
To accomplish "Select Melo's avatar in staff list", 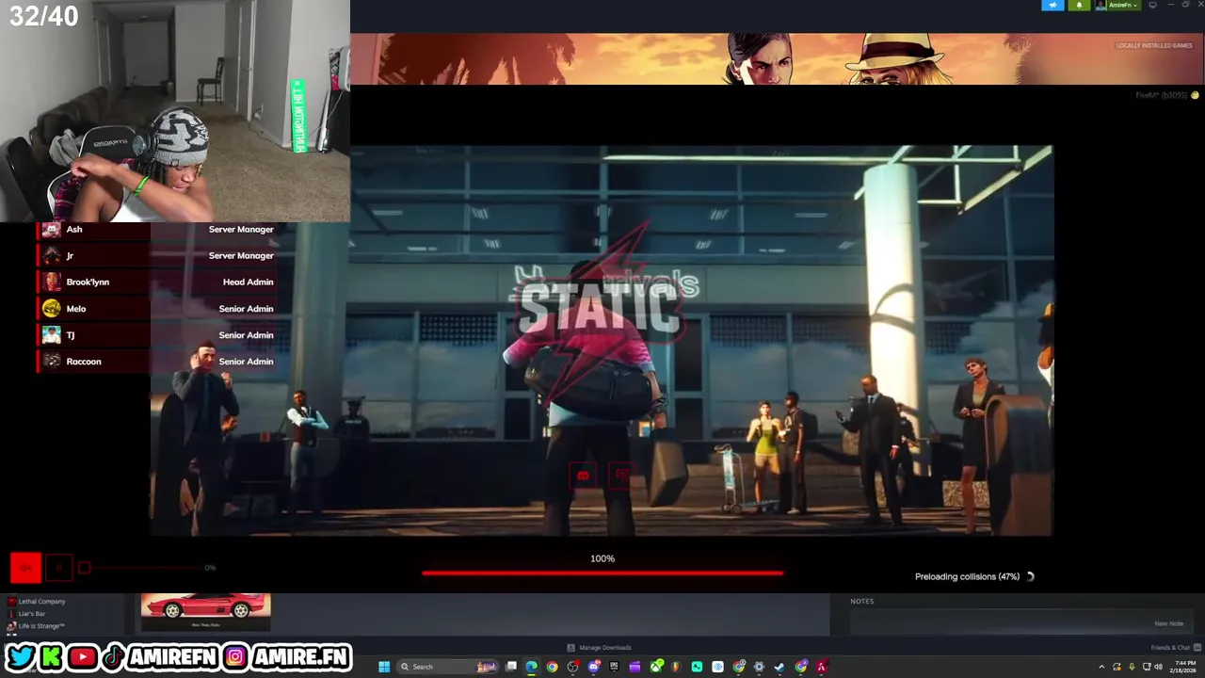I will (x=51, y=308).
